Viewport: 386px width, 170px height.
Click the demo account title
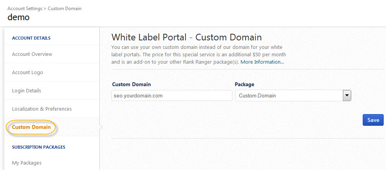coord(18,17)
